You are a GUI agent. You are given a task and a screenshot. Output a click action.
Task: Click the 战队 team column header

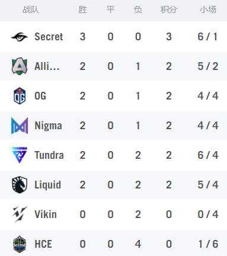point(31,9)
